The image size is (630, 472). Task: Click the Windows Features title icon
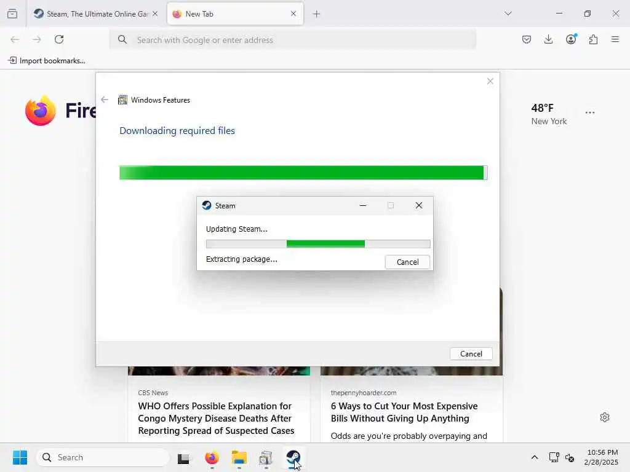[122, 100]
